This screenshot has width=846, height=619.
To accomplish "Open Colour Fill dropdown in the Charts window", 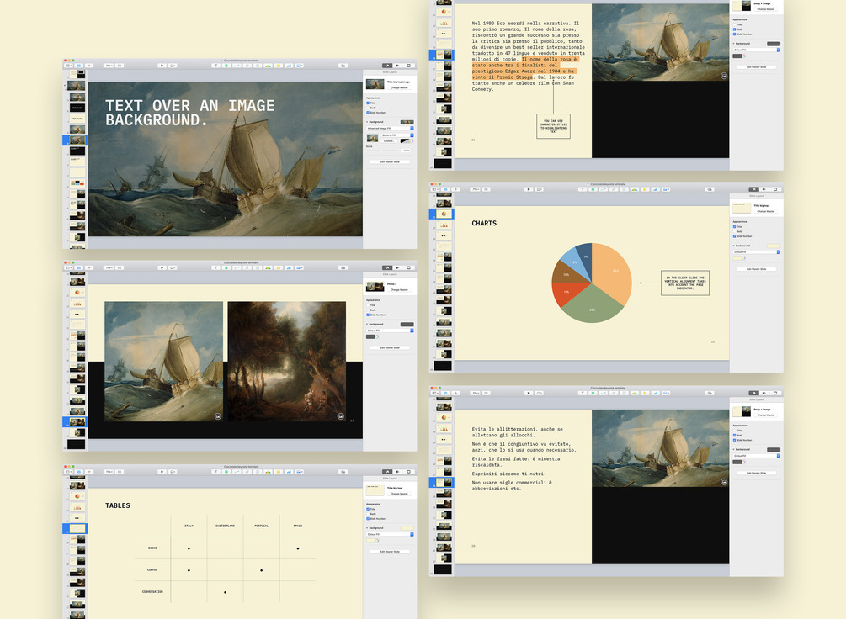I will pos(757,251).
